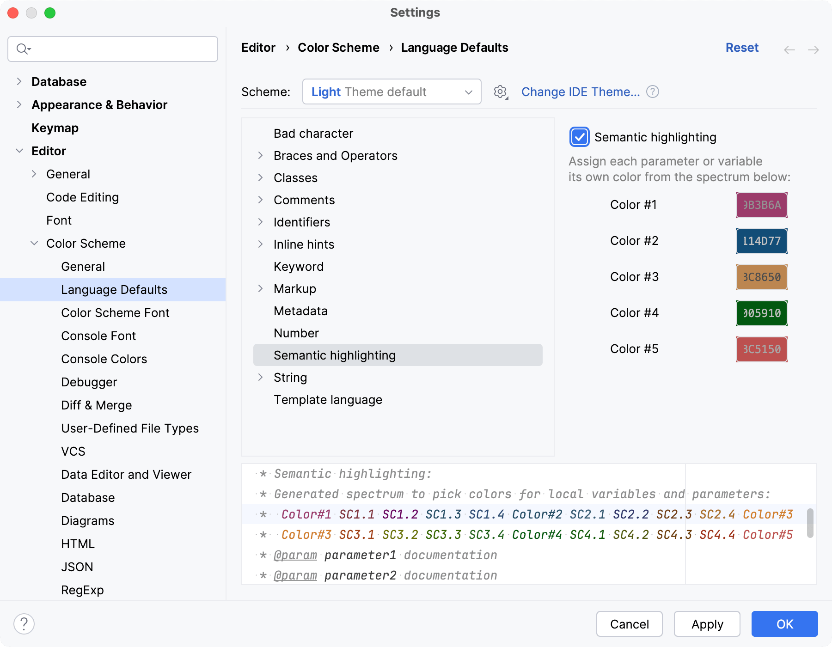Collapse the Editor section in the sidebar
Image resolution: width=832 pixels, height=647 pixels.
[x=19, y=151]
